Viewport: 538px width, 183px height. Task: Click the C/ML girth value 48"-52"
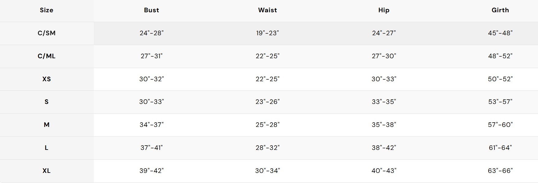(500, 56)
